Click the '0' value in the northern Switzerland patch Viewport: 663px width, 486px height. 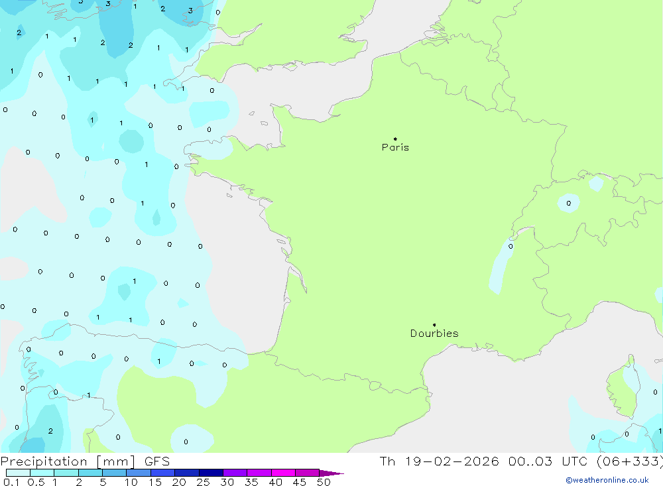click(569, 204)
